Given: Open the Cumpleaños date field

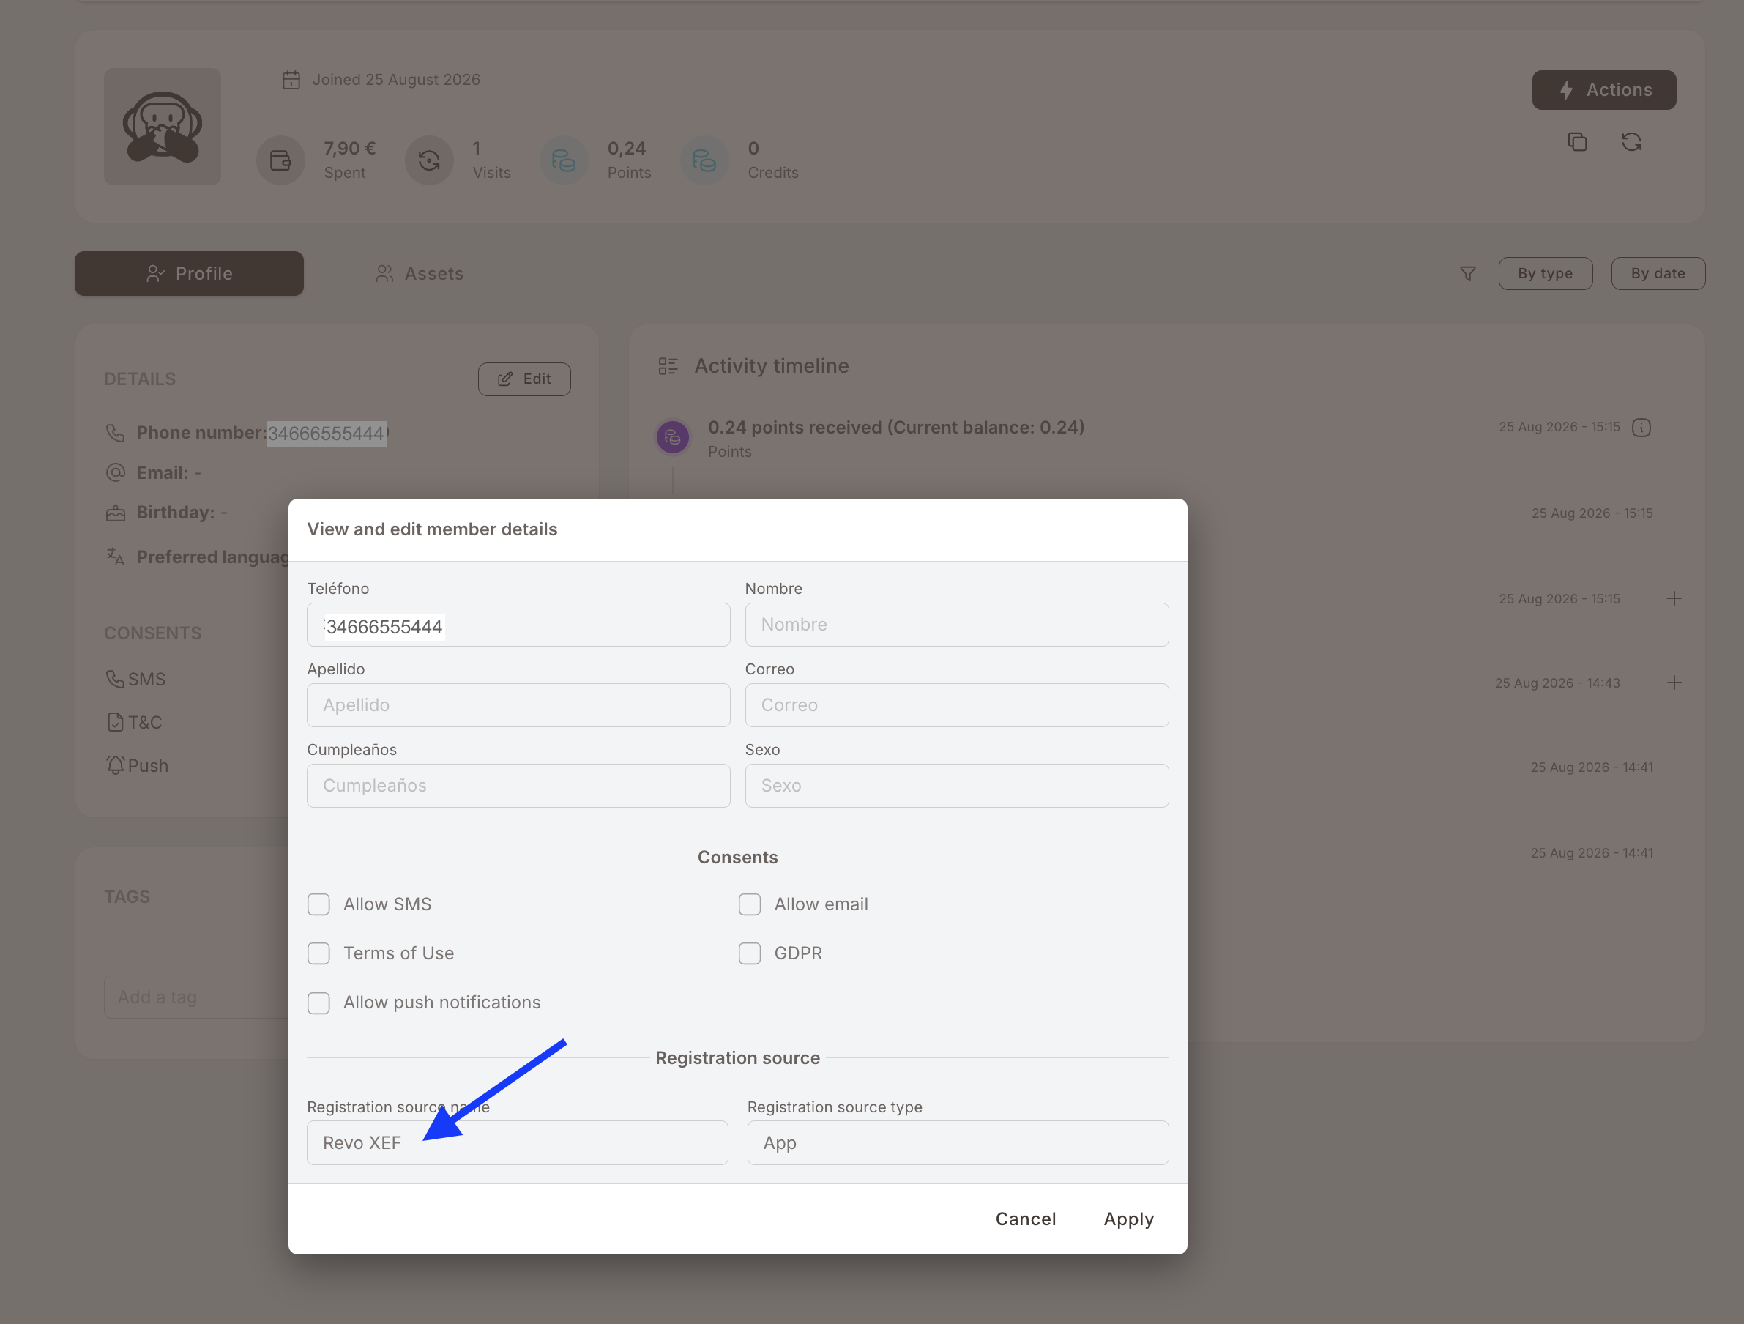Looking at the screenshot, I should pyautogui.click(x=519, y=786).
